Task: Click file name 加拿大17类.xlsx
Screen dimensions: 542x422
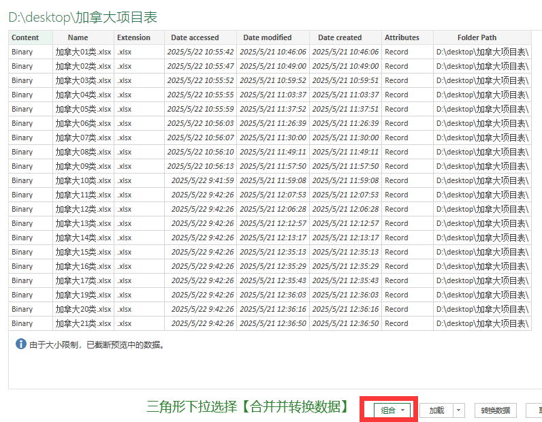Action: point(83,280)
